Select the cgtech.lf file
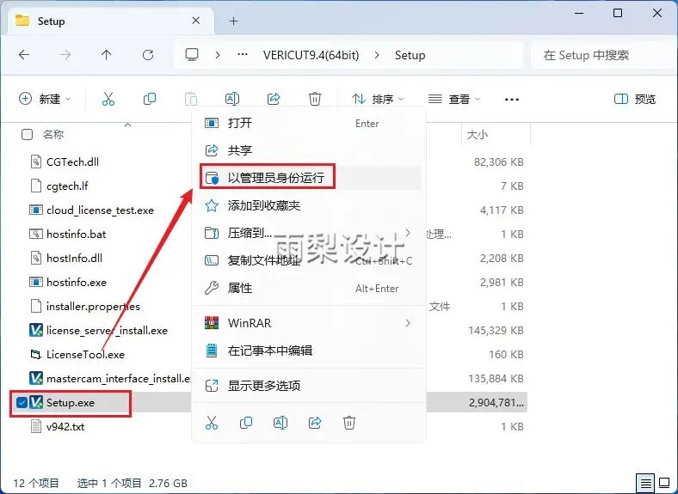678x494 pixels. point(67,186)
